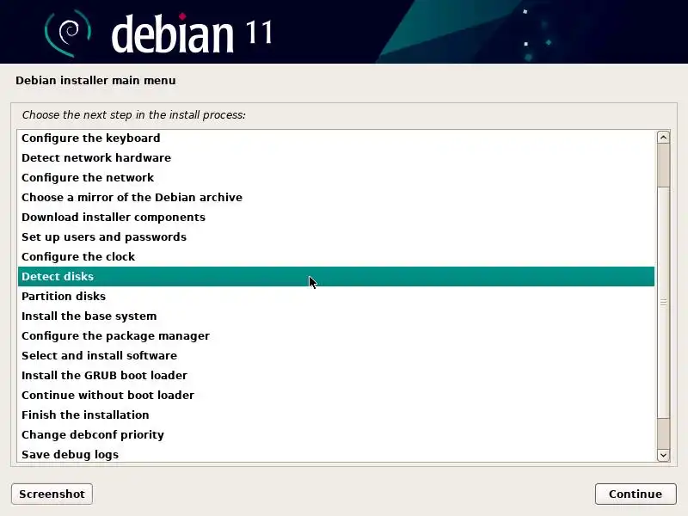The image size is (688, 516).
Task: Open Set up users and passwords
Action: click(336, 236)
